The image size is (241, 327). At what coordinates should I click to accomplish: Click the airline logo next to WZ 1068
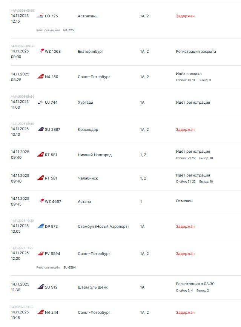click(41, 51)
